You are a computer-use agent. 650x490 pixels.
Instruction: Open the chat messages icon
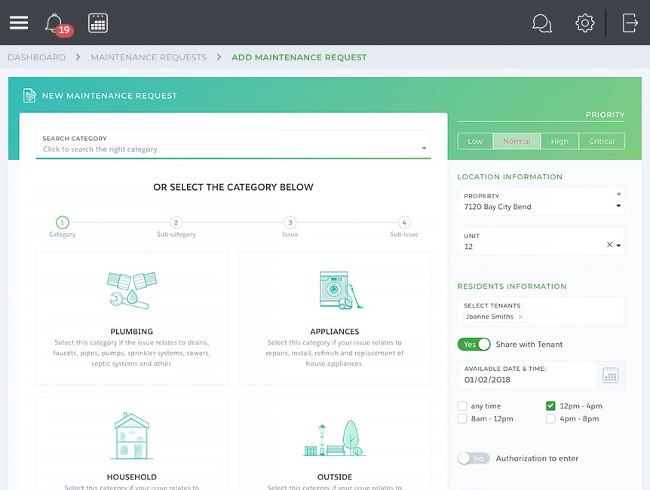541,23
